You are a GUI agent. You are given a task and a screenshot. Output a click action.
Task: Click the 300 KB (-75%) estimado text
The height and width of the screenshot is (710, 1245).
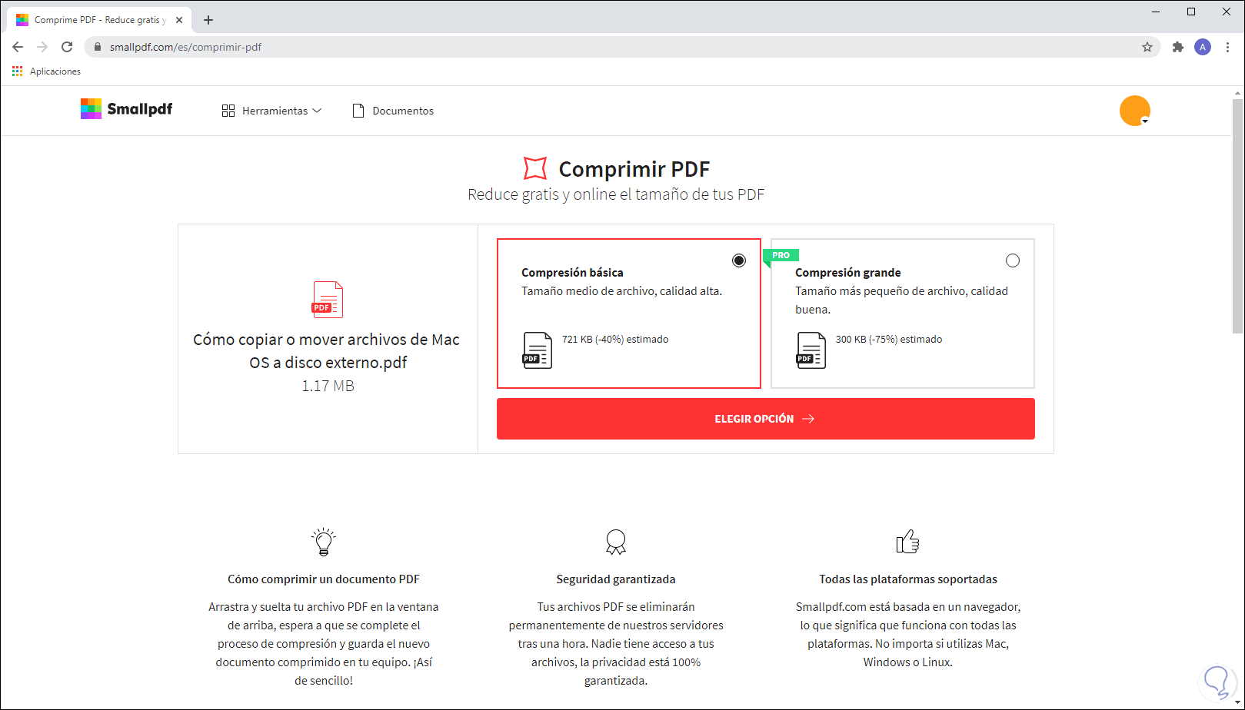click(x=889, y=339)
